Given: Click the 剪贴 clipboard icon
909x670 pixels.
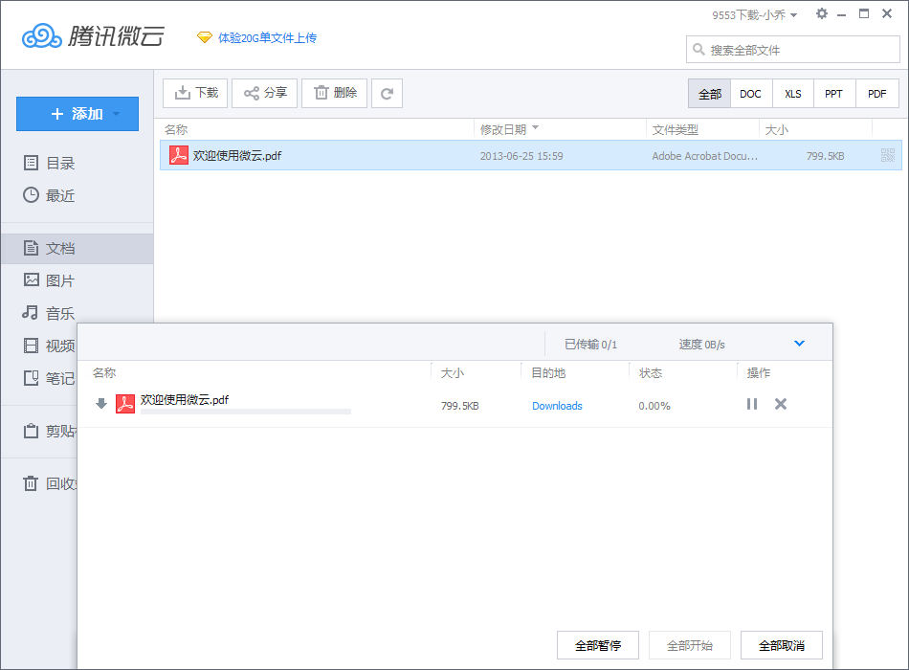Looking at the screenshot, I should 31,431.
